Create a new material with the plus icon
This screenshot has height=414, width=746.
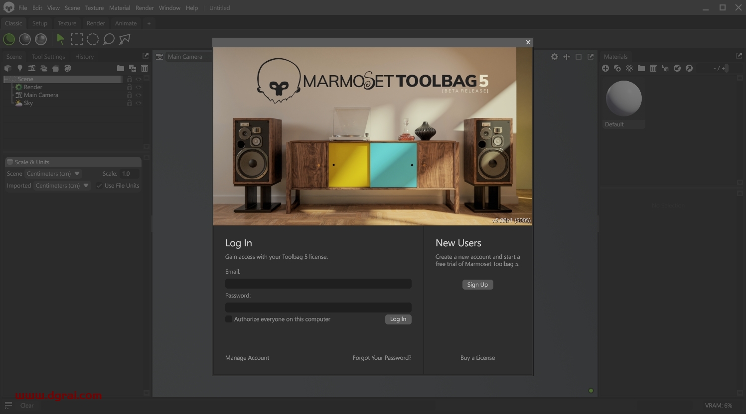pos(605,68)
